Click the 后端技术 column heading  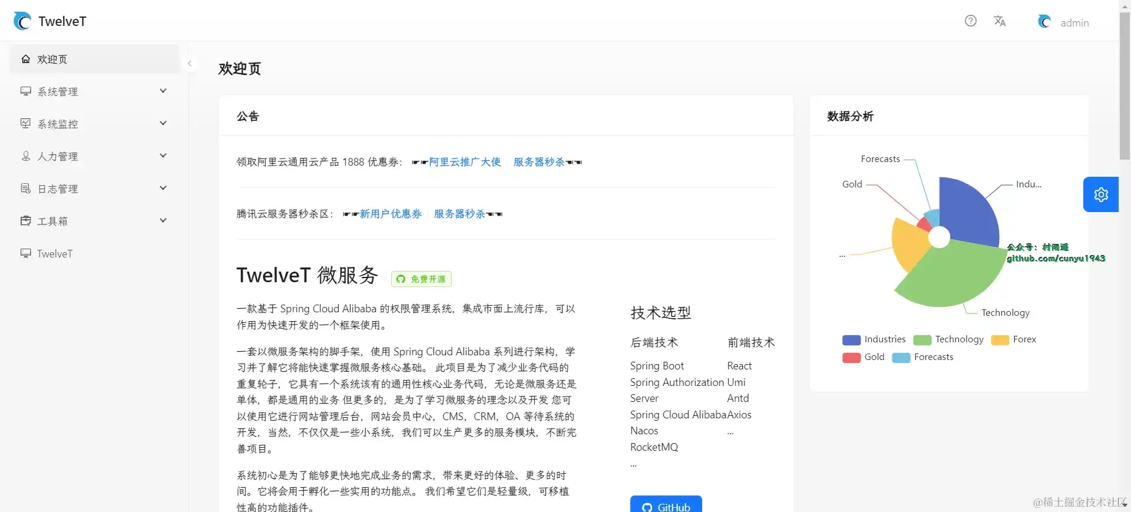(654, 342)
